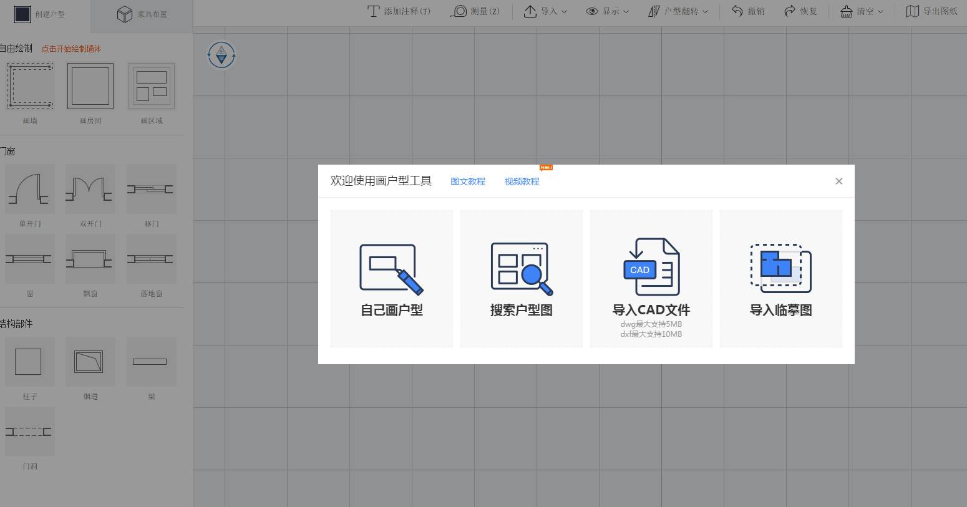Screen dimensions: 967x507
Task: Select the 画墙 wall drawing tool
Action: point(30,86)
